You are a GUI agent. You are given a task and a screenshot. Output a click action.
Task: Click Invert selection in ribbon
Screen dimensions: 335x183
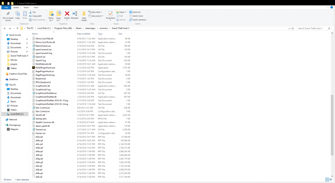click(138, 20)
